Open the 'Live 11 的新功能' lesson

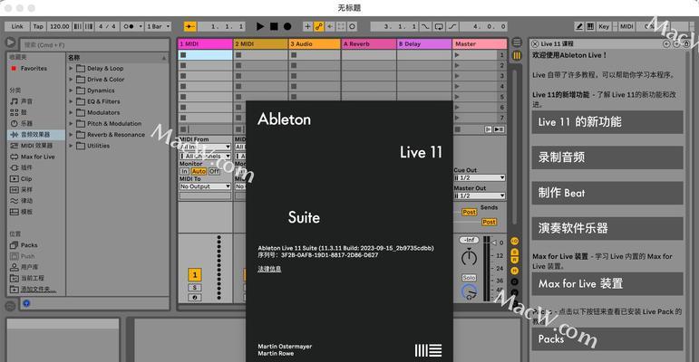tap(607, 122)
